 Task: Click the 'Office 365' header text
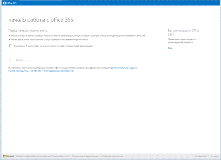11,3
